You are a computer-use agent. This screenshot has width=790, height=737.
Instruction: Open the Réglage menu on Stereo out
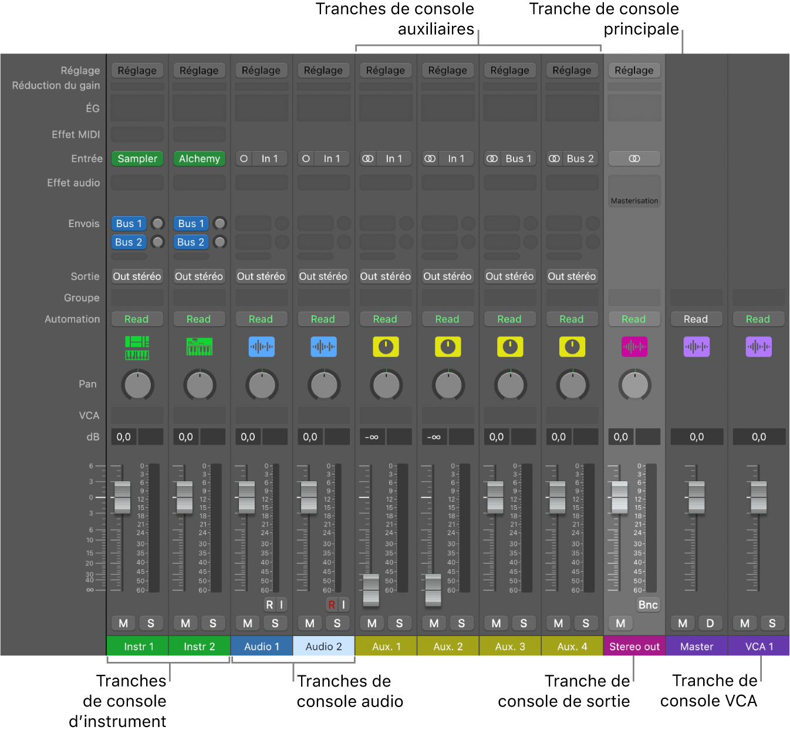tap(634, 70)
